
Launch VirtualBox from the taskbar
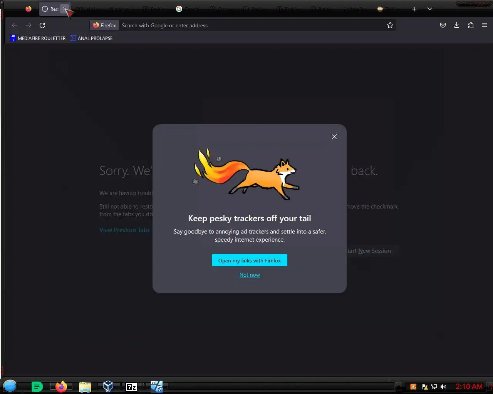pyautogui.click(x=108, y=386)
